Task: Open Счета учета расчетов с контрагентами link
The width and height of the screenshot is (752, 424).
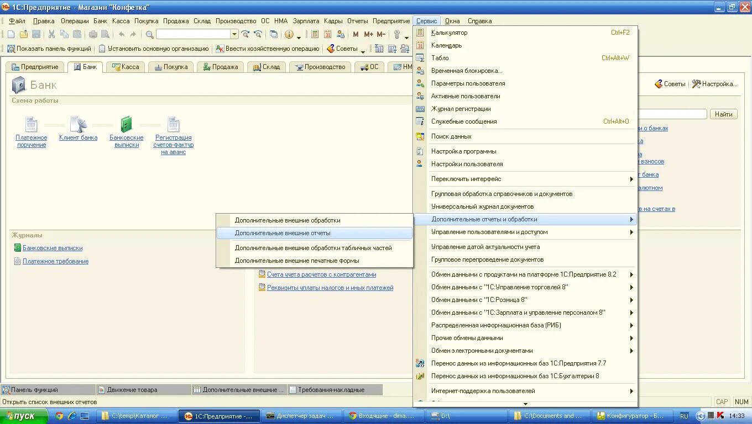Action: click(321, 274)
